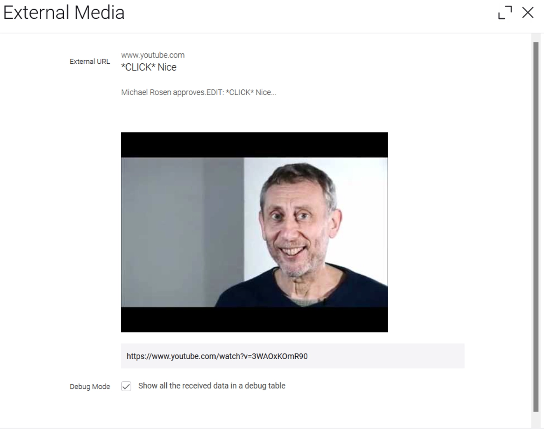Click the External Media dialog heading
544x429 pixels.
[64, 12]
